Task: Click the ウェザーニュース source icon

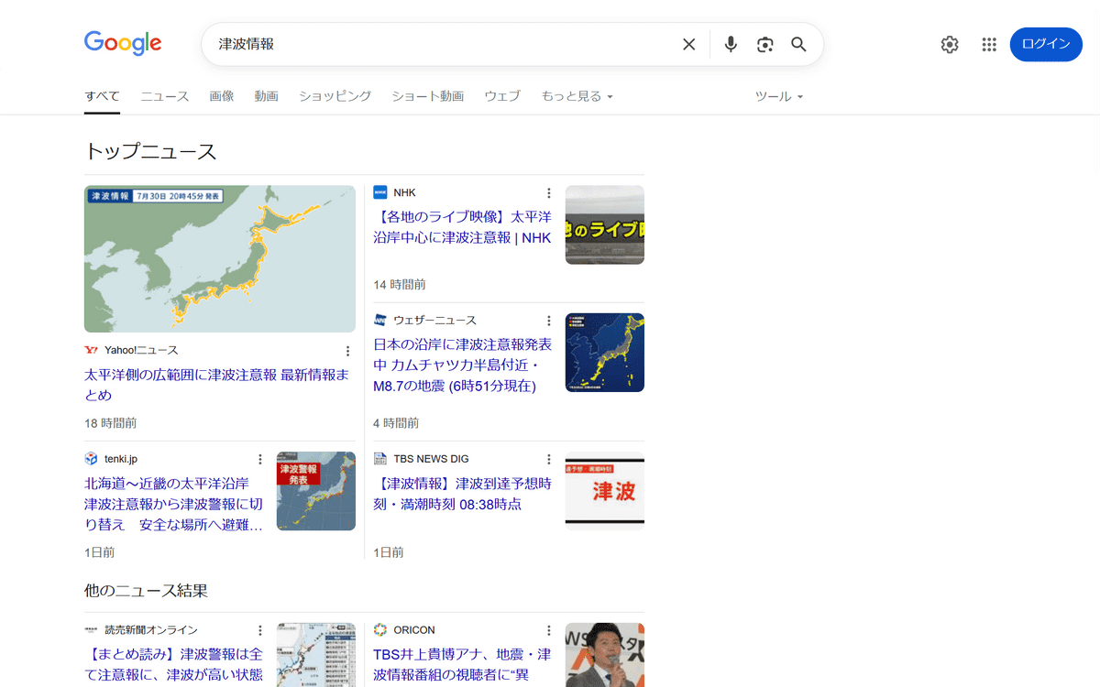Action: (x=380, y=320)
